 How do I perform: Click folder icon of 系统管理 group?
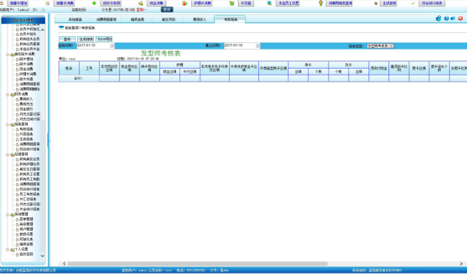[x=12, y=214]
